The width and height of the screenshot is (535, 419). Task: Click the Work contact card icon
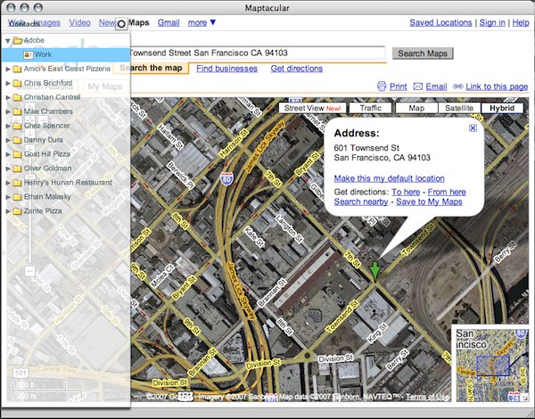[28, 54]
